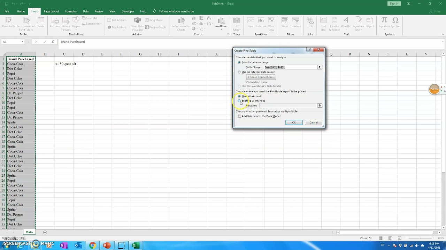
Task: Open People Graph add-in
Action: (x=155, y=27)
